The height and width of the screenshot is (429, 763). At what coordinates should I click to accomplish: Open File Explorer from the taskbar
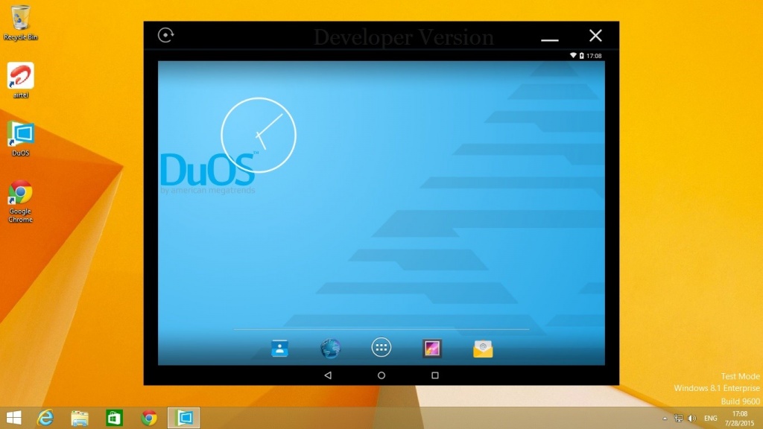click(80, 418)
